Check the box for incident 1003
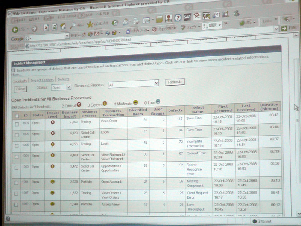301x226 pixels. coord(17,168)
